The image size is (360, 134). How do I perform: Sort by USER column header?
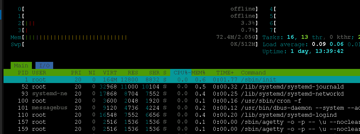39,73
